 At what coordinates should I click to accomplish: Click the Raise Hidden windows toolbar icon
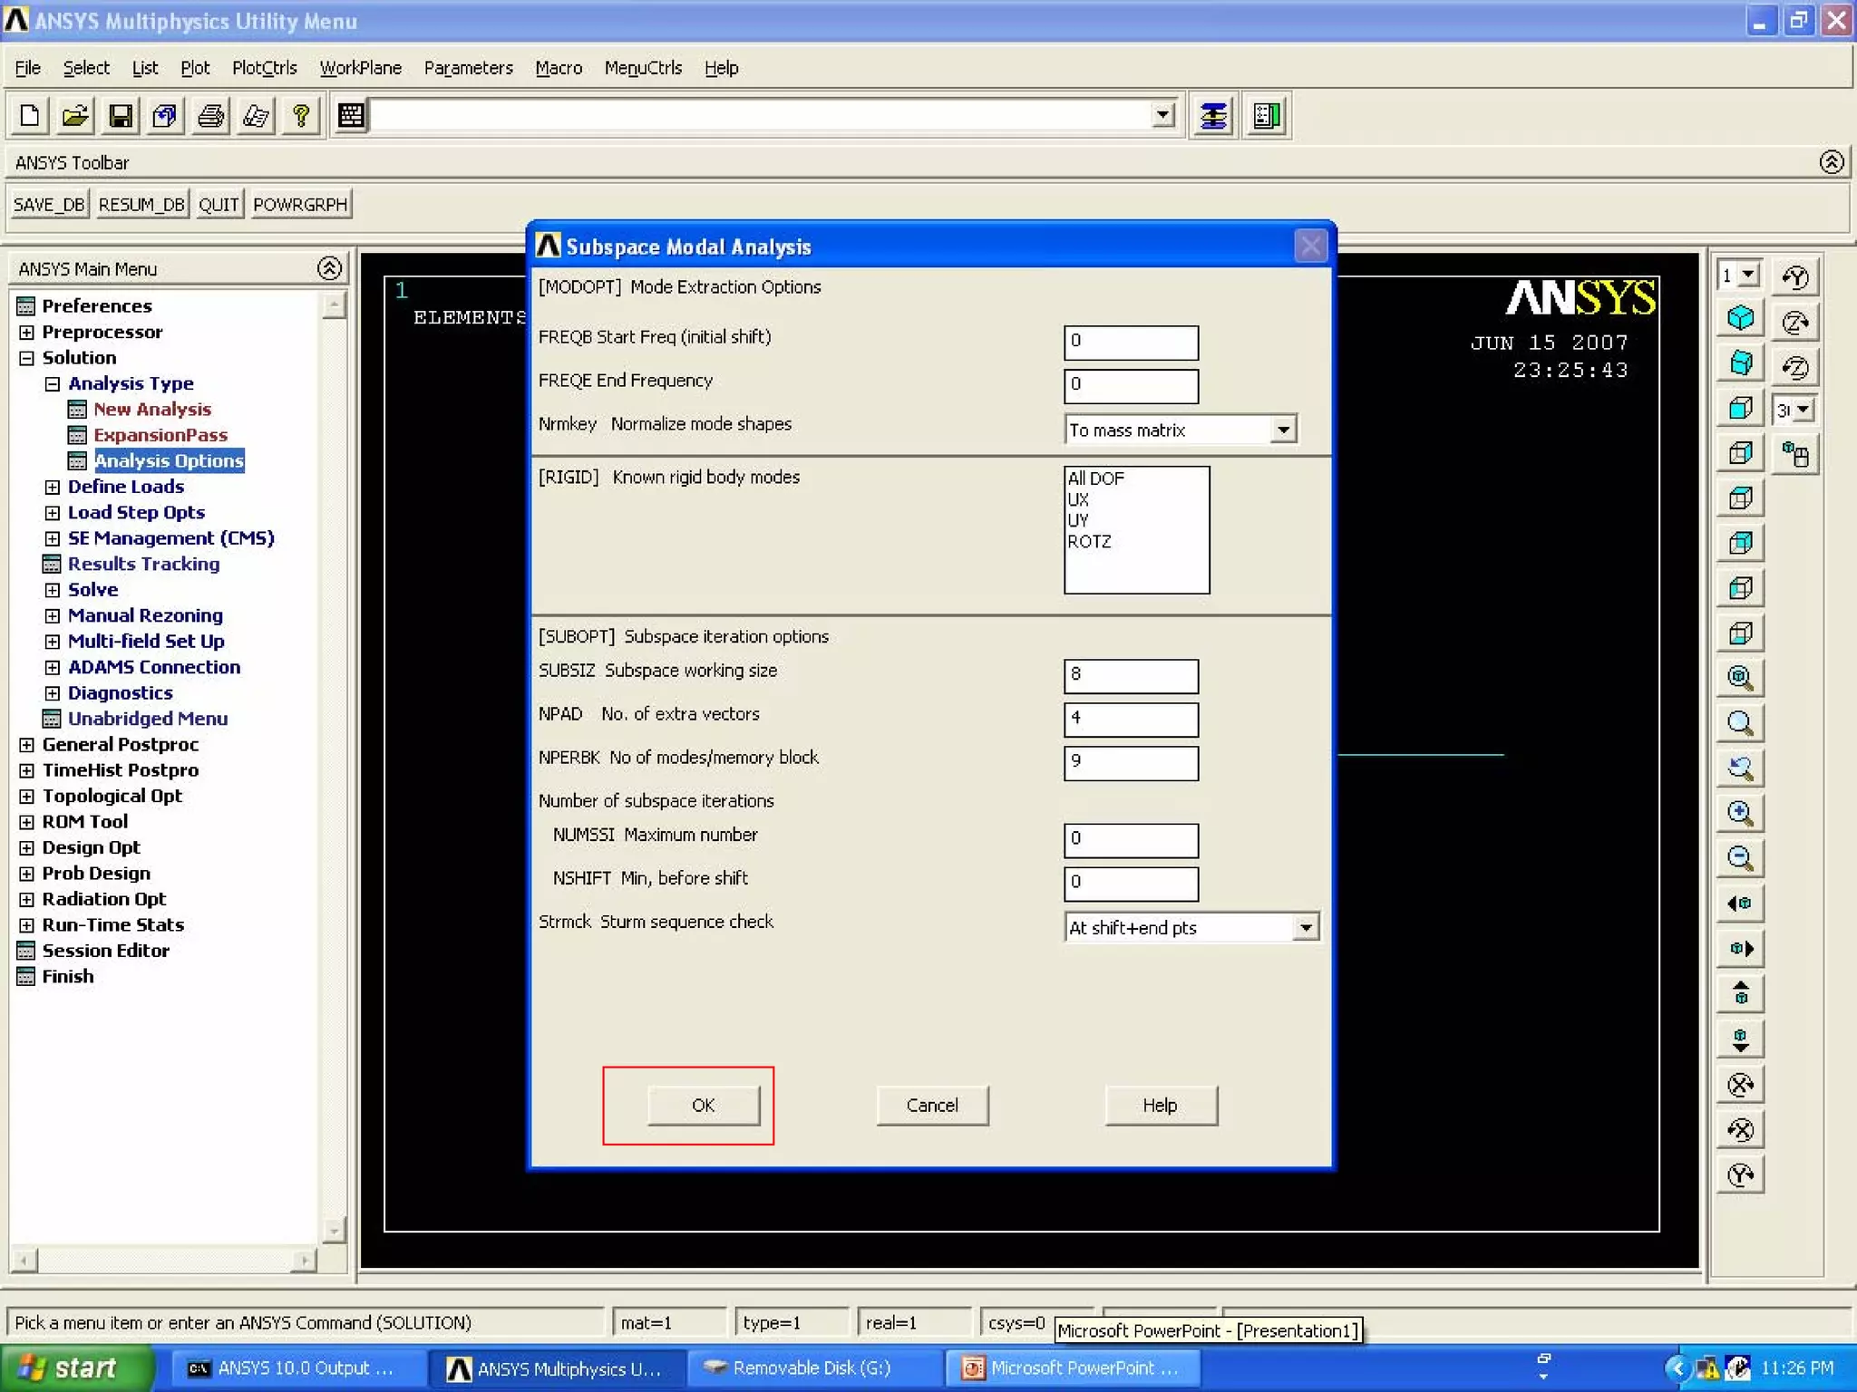[1213, 116]
